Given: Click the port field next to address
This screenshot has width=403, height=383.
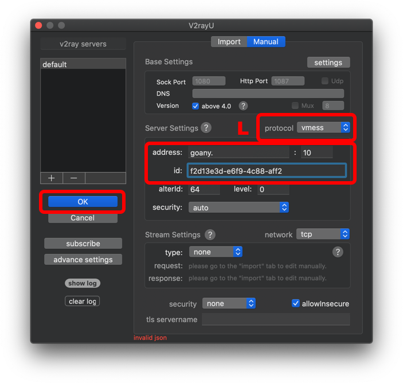Looking at the screenshot, I should [x=316, y=153].
